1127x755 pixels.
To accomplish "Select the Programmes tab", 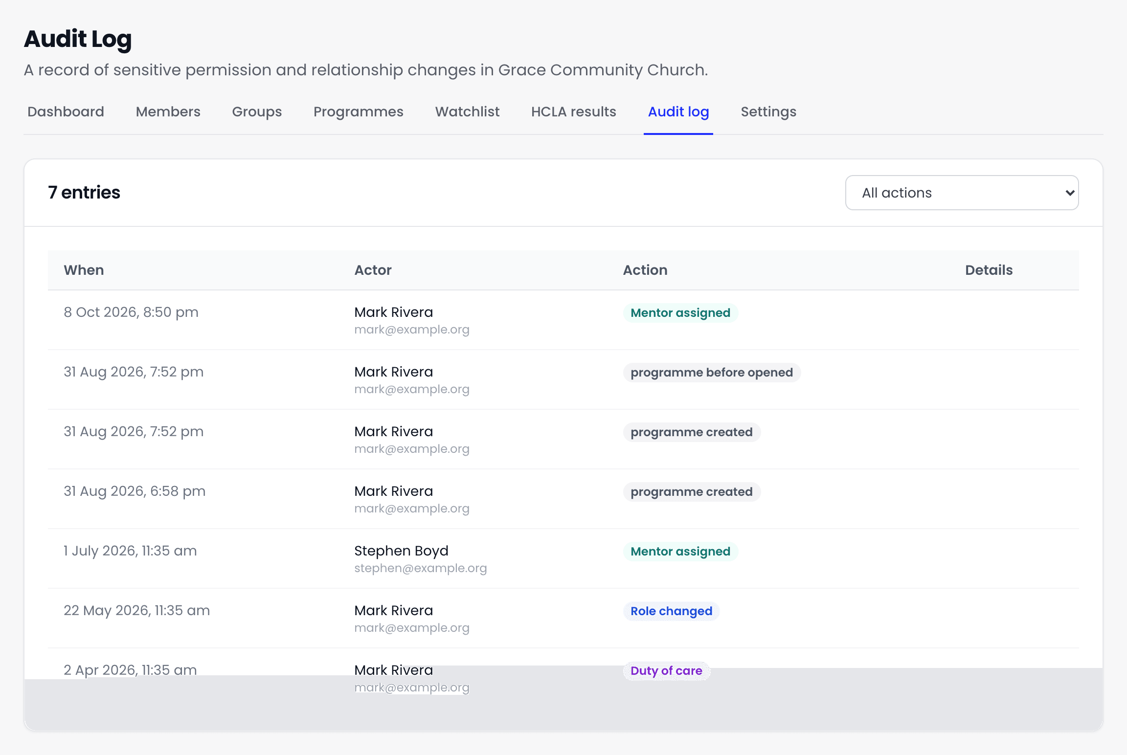I will pos(358,112).
